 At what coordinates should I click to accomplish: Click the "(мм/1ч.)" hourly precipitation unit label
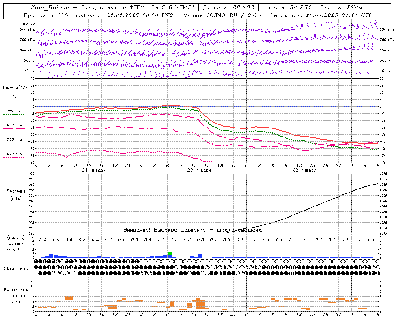tap(16, 250)
